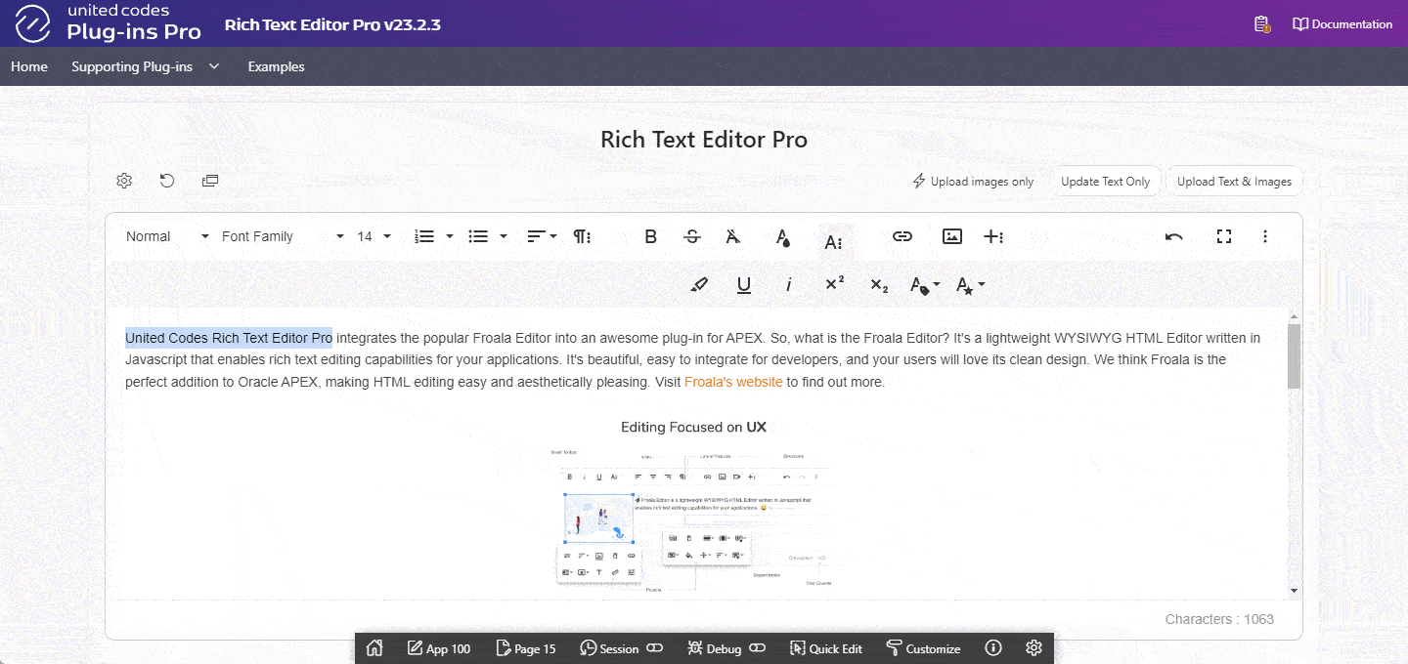Image resolution: width=1408 pixels, height=664 pixels.
Task: Click the Update Text Only button
Action: [x=1106, y=182]
